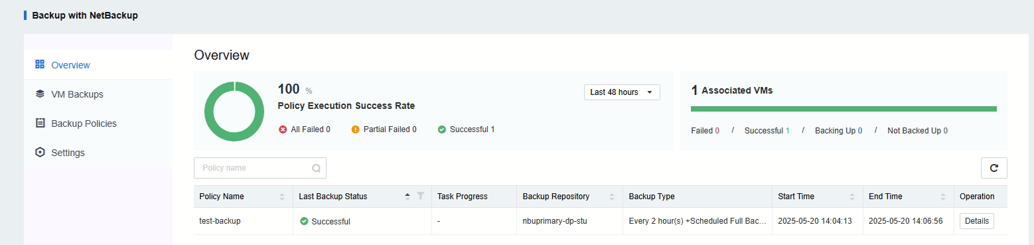Viewport: 1034px width, 245px height.
Task: Open the Last 48 hours dropdown
Action: (x=622, y=92)
